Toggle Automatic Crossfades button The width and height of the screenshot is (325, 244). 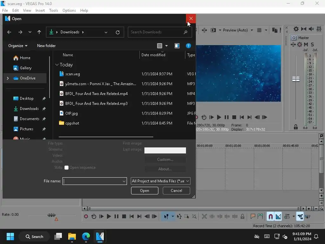tap(278, 217)
